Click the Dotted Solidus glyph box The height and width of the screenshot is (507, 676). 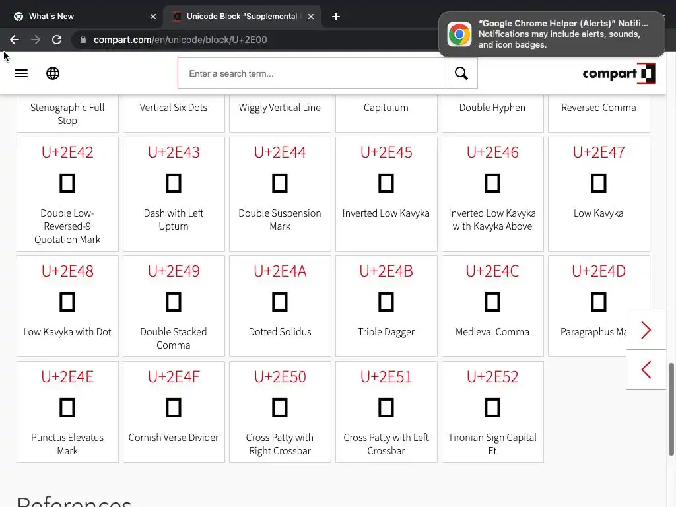pyautogui.click(x=280, y=302)
